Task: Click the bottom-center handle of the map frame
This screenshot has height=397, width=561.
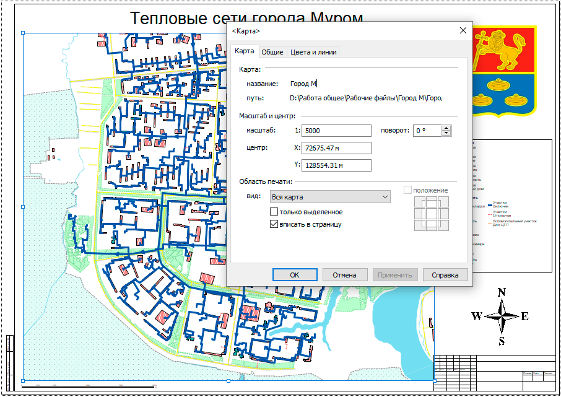Action: [228, 380]
